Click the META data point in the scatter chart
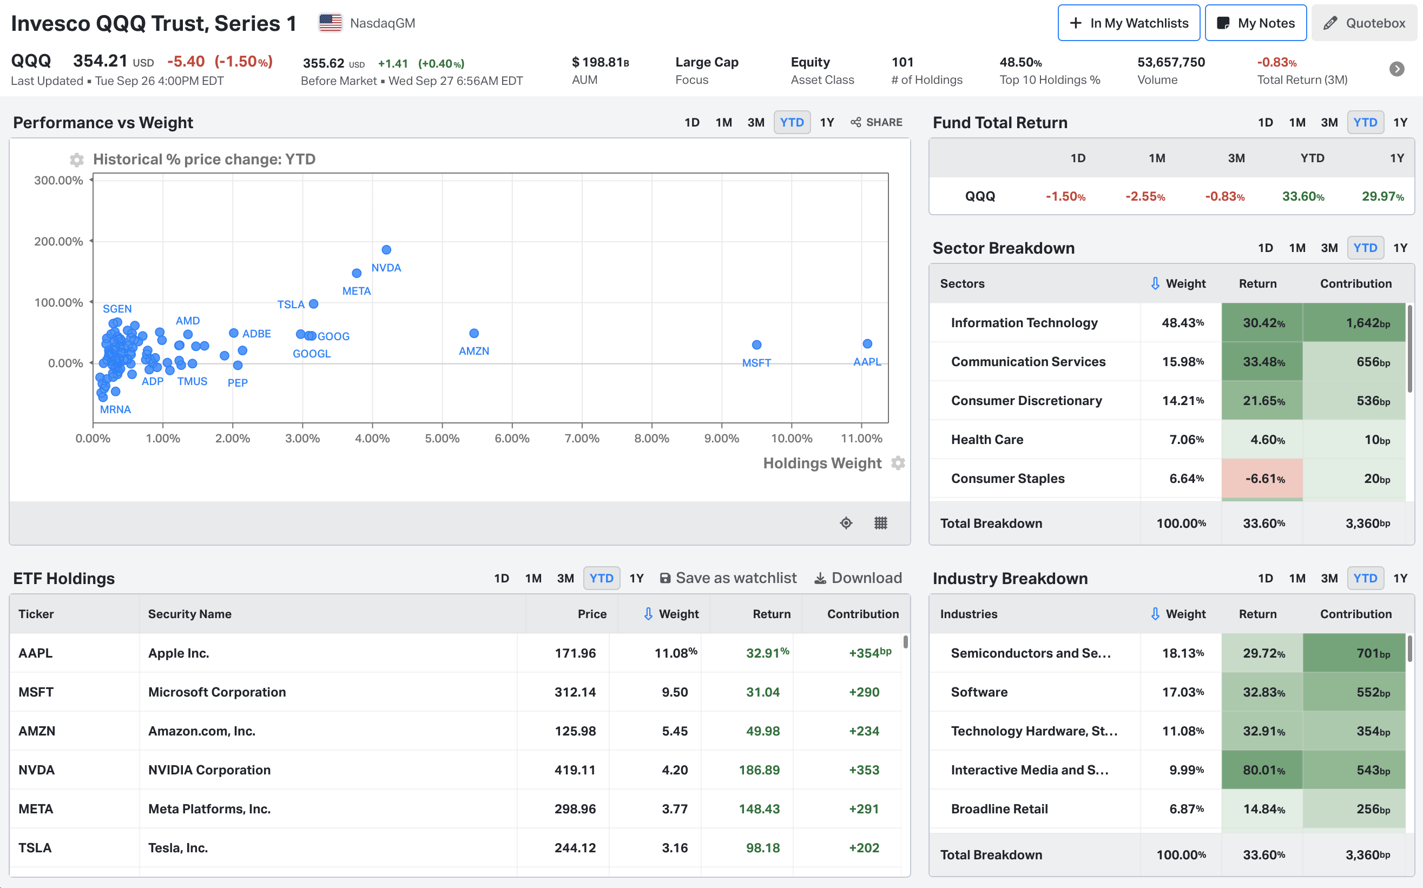The height and width of the screenshot is (888, 1423). pos(357,273)
